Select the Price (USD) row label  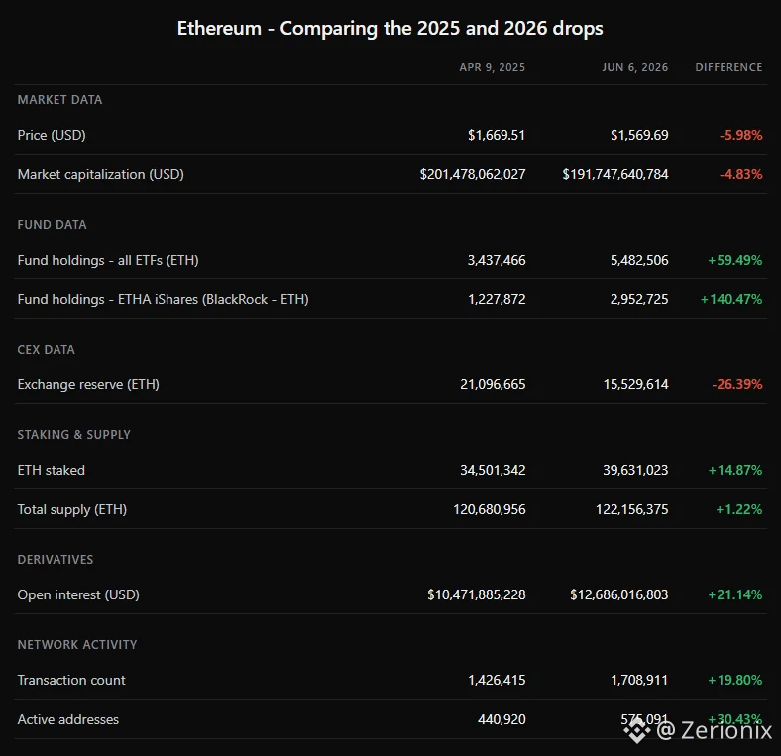point(52,135)
